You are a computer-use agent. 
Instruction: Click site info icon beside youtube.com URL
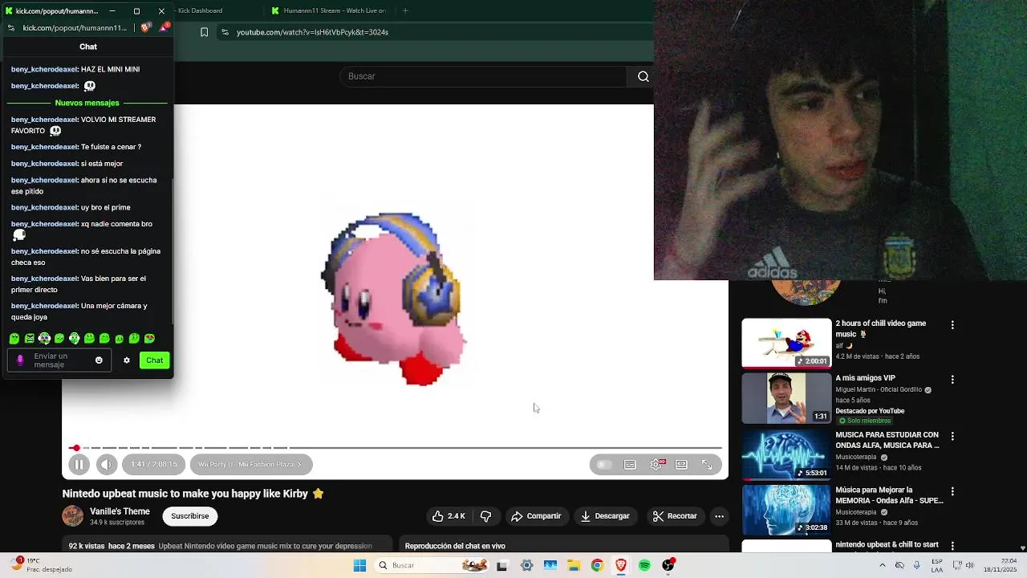225,32
